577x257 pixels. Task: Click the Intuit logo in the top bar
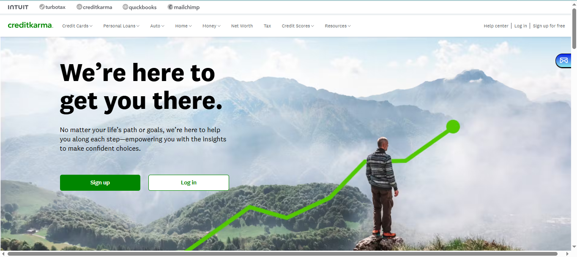point(18,7)
